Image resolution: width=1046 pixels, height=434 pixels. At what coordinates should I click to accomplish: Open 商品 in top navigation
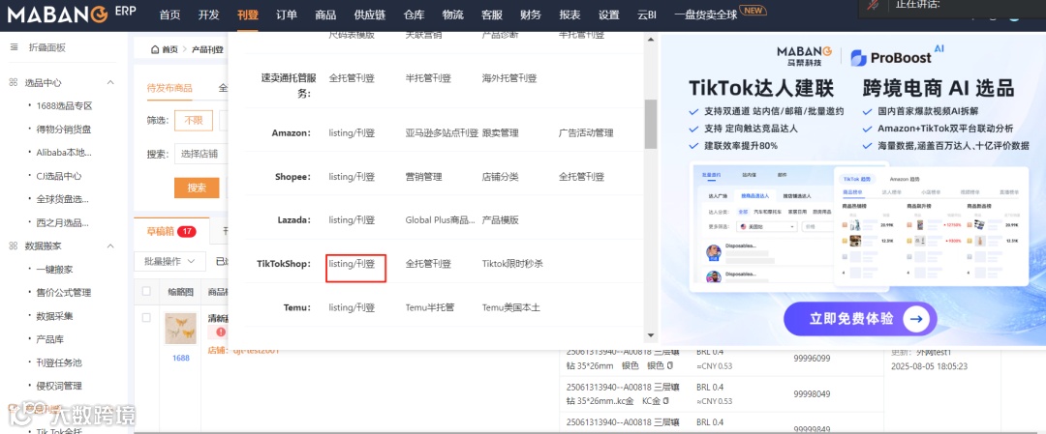tap(324, 14)
